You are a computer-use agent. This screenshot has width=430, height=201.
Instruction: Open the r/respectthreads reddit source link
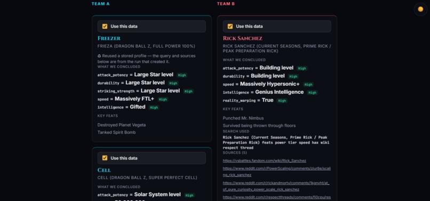(x=277, y=197)
